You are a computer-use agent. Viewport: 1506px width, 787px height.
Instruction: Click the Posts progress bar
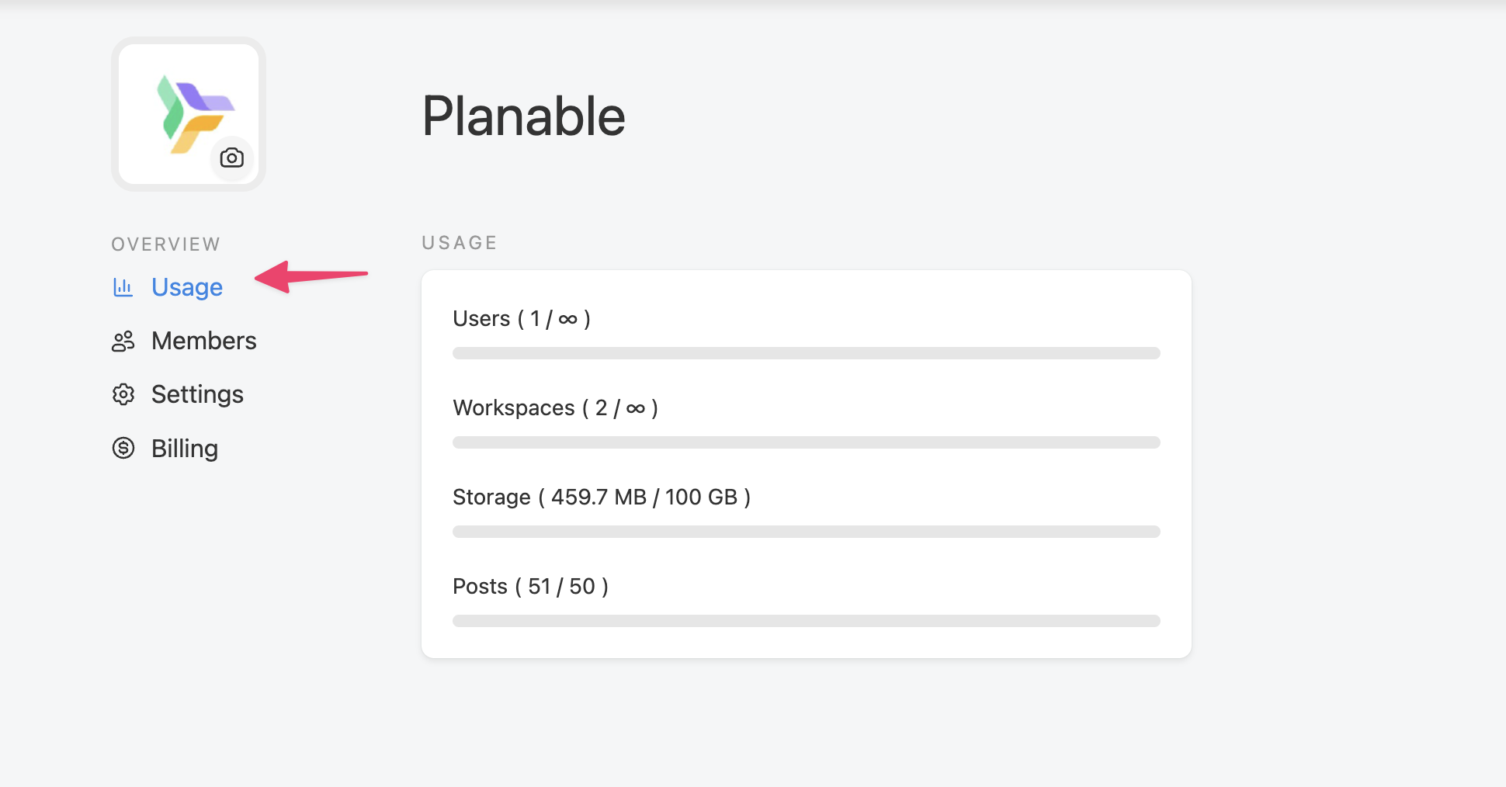point(806,621)
